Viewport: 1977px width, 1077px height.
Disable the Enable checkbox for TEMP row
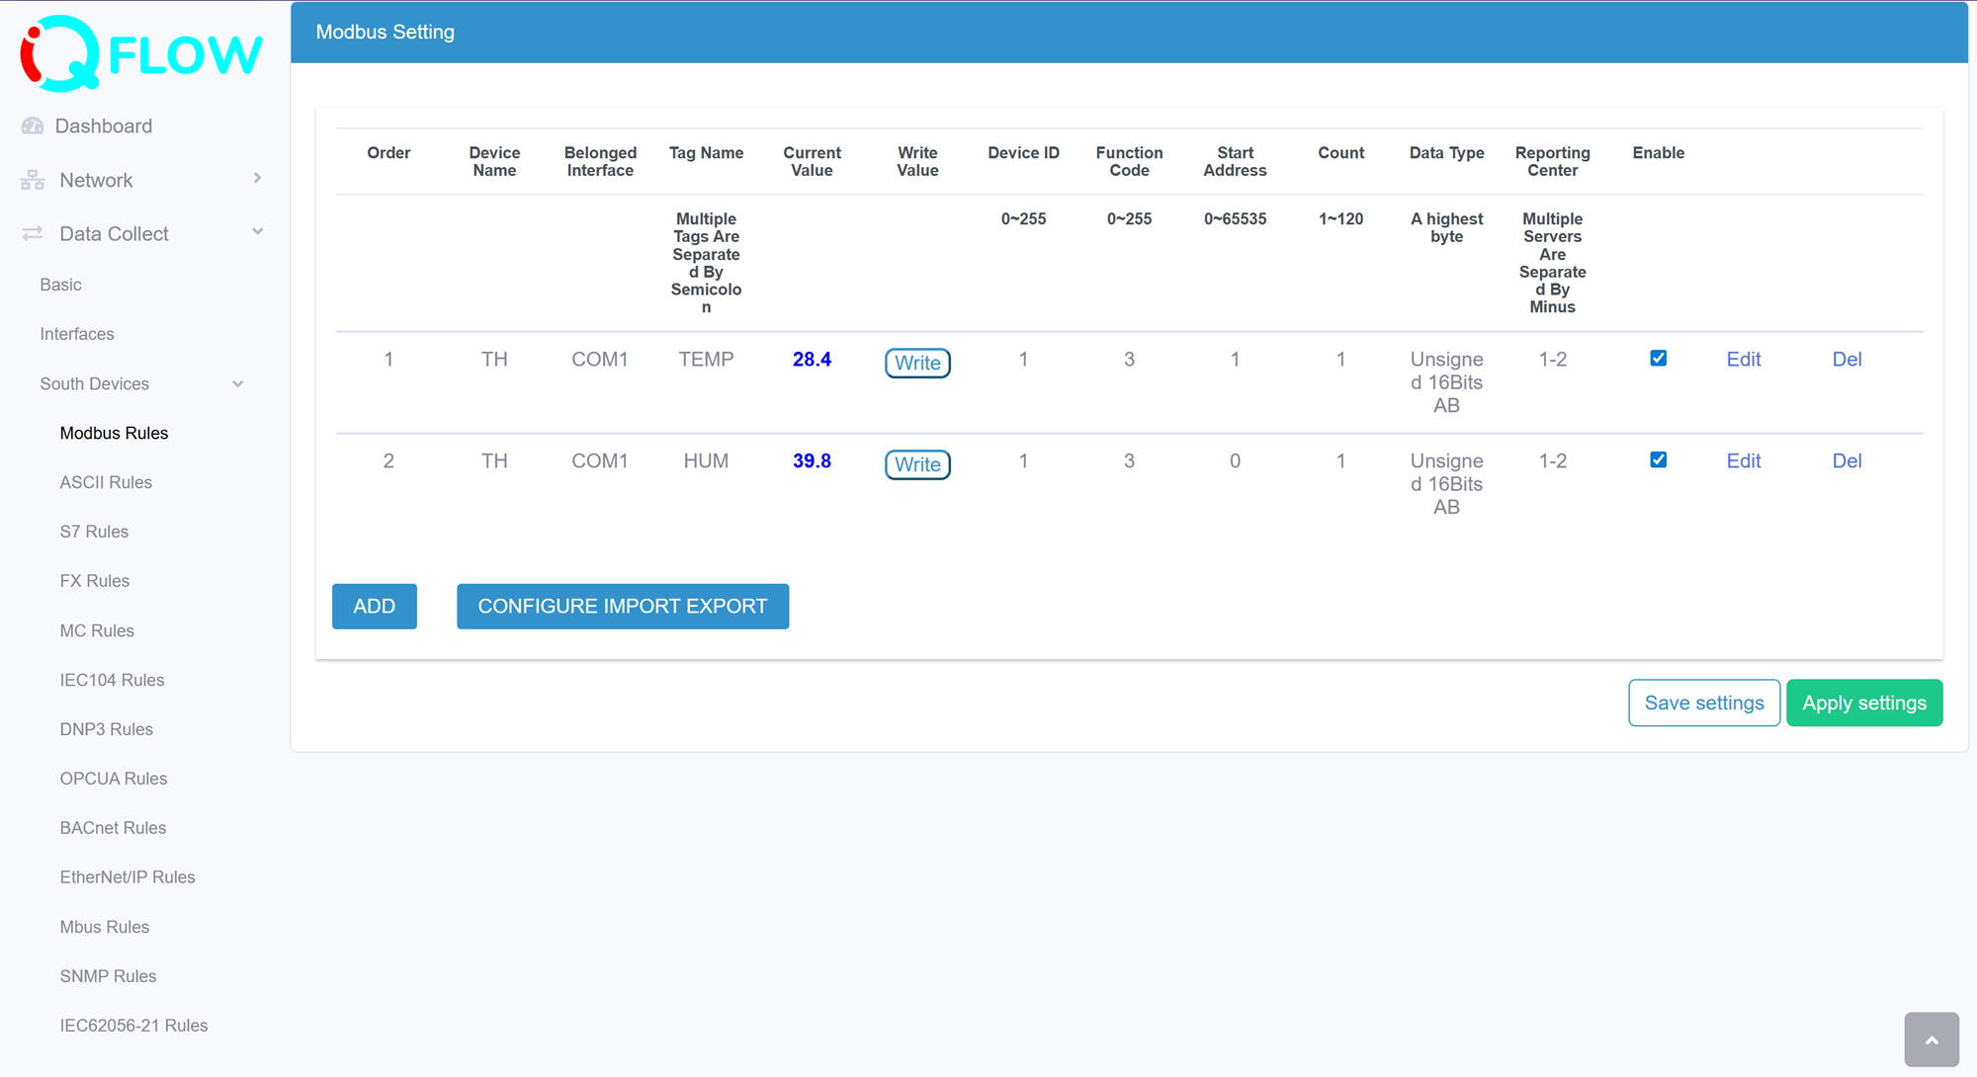(x=1658, y=359)
